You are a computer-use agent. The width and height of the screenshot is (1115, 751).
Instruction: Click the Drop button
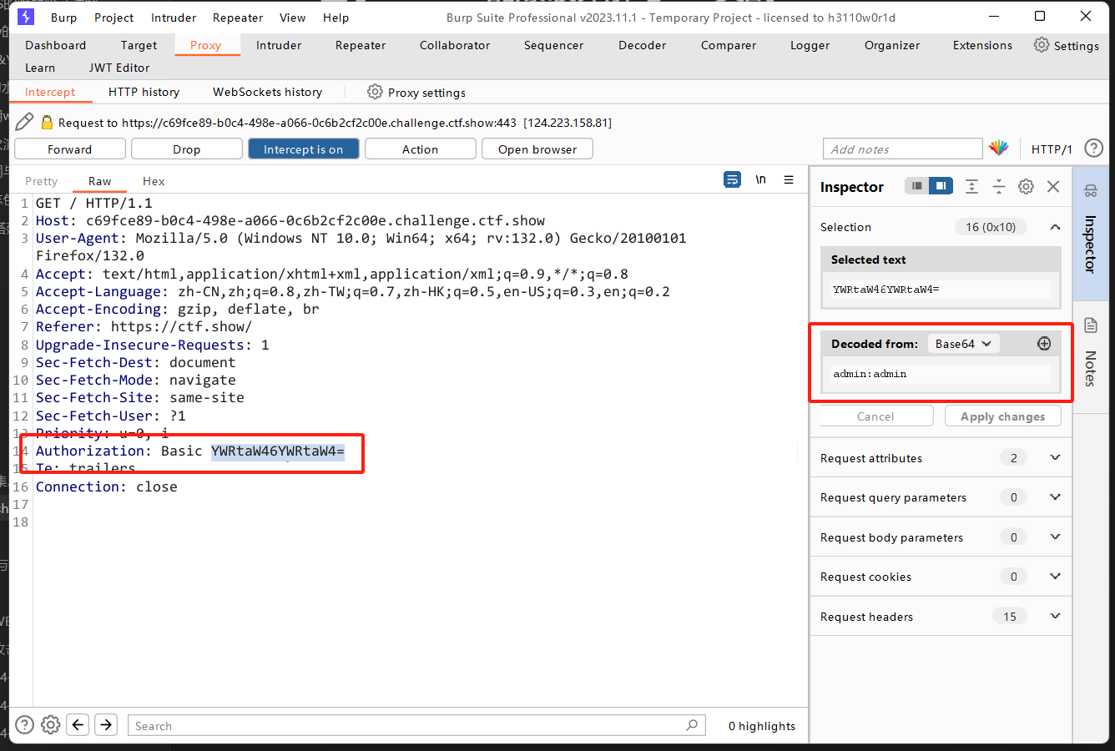[187, 149]
